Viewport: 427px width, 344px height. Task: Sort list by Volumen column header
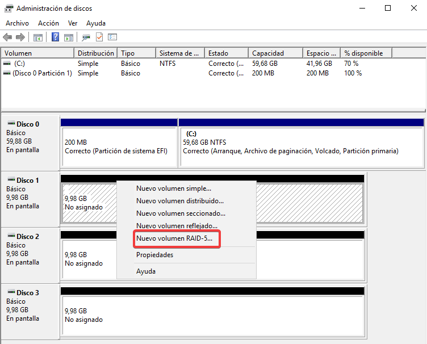18,53
